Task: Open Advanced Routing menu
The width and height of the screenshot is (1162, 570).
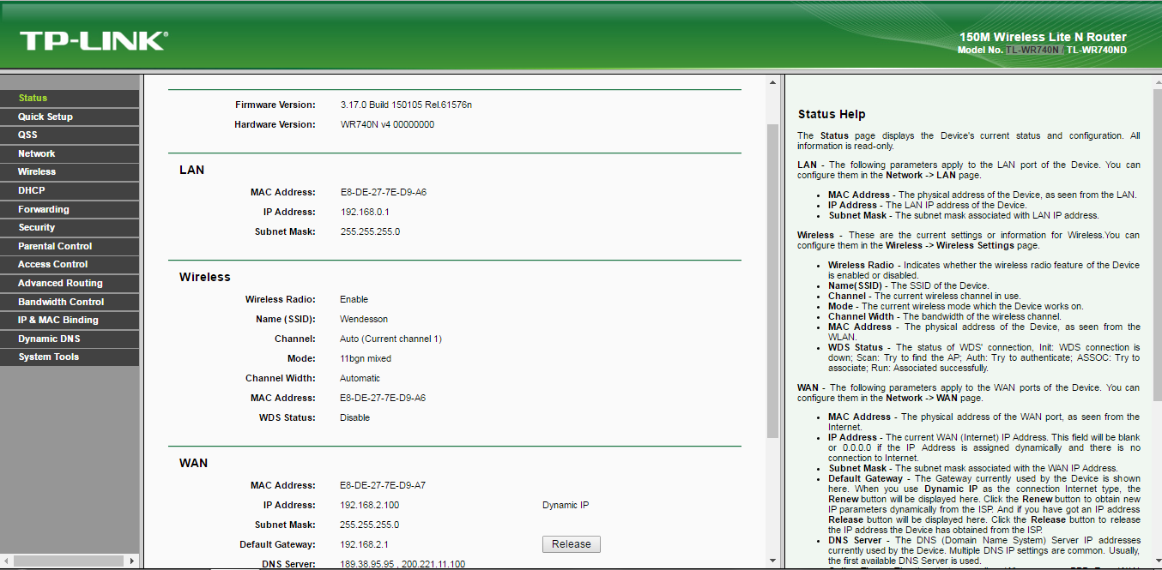Action: click(x=69, y=284)
